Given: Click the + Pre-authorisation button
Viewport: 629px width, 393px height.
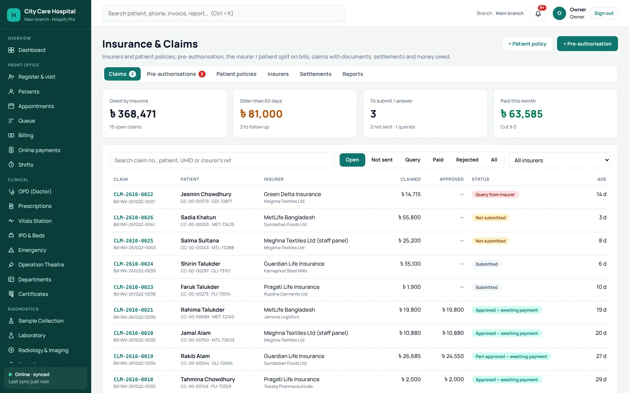Looking at the screenshot, I should 587,44.
